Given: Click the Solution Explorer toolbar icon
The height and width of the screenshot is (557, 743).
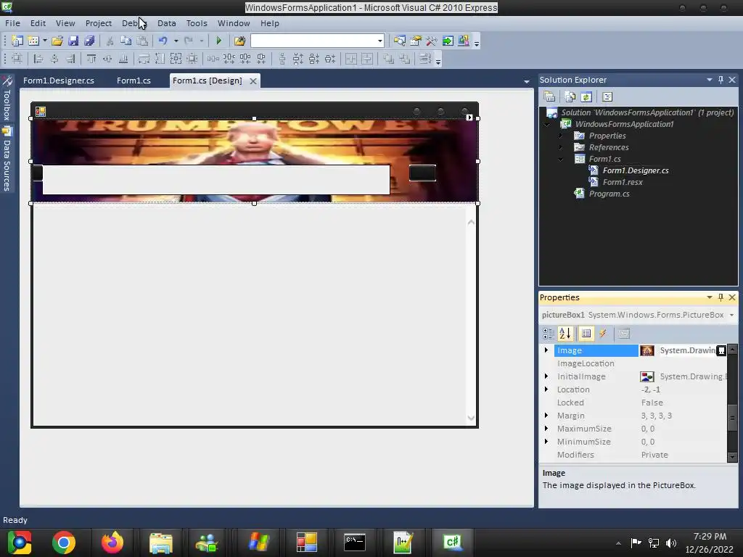Looking at the screenshot, I should tap(400, 41).
